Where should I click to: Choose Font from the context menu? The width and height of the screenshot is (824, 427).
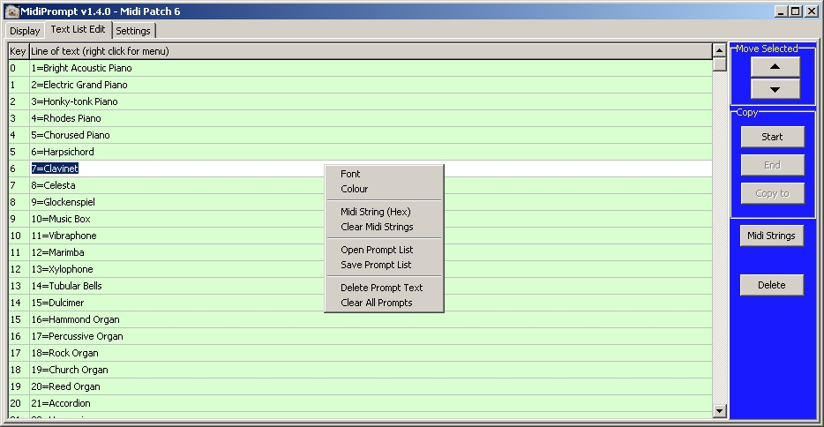coord(351,174)
